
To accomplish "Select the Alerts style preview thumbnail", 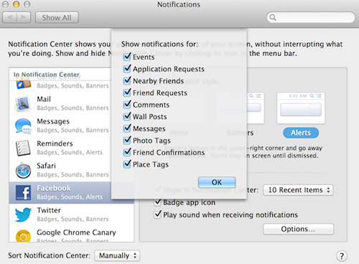I will coord(301,108).
